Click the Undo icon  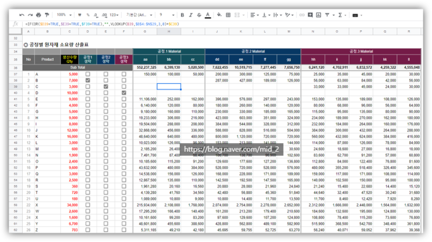coord(22,15)
